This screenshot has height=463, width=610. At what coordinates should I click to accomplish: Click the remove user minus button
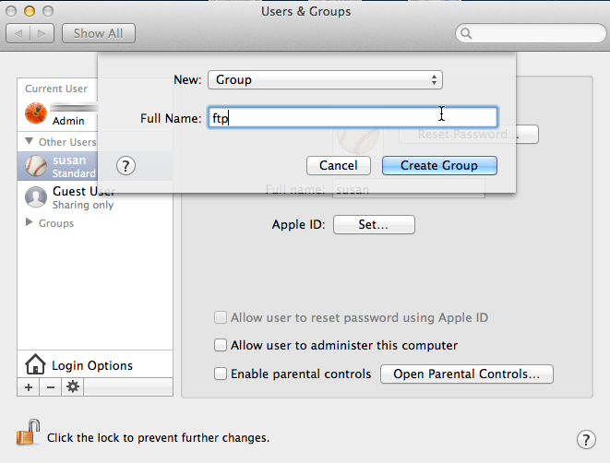(50, 386)
